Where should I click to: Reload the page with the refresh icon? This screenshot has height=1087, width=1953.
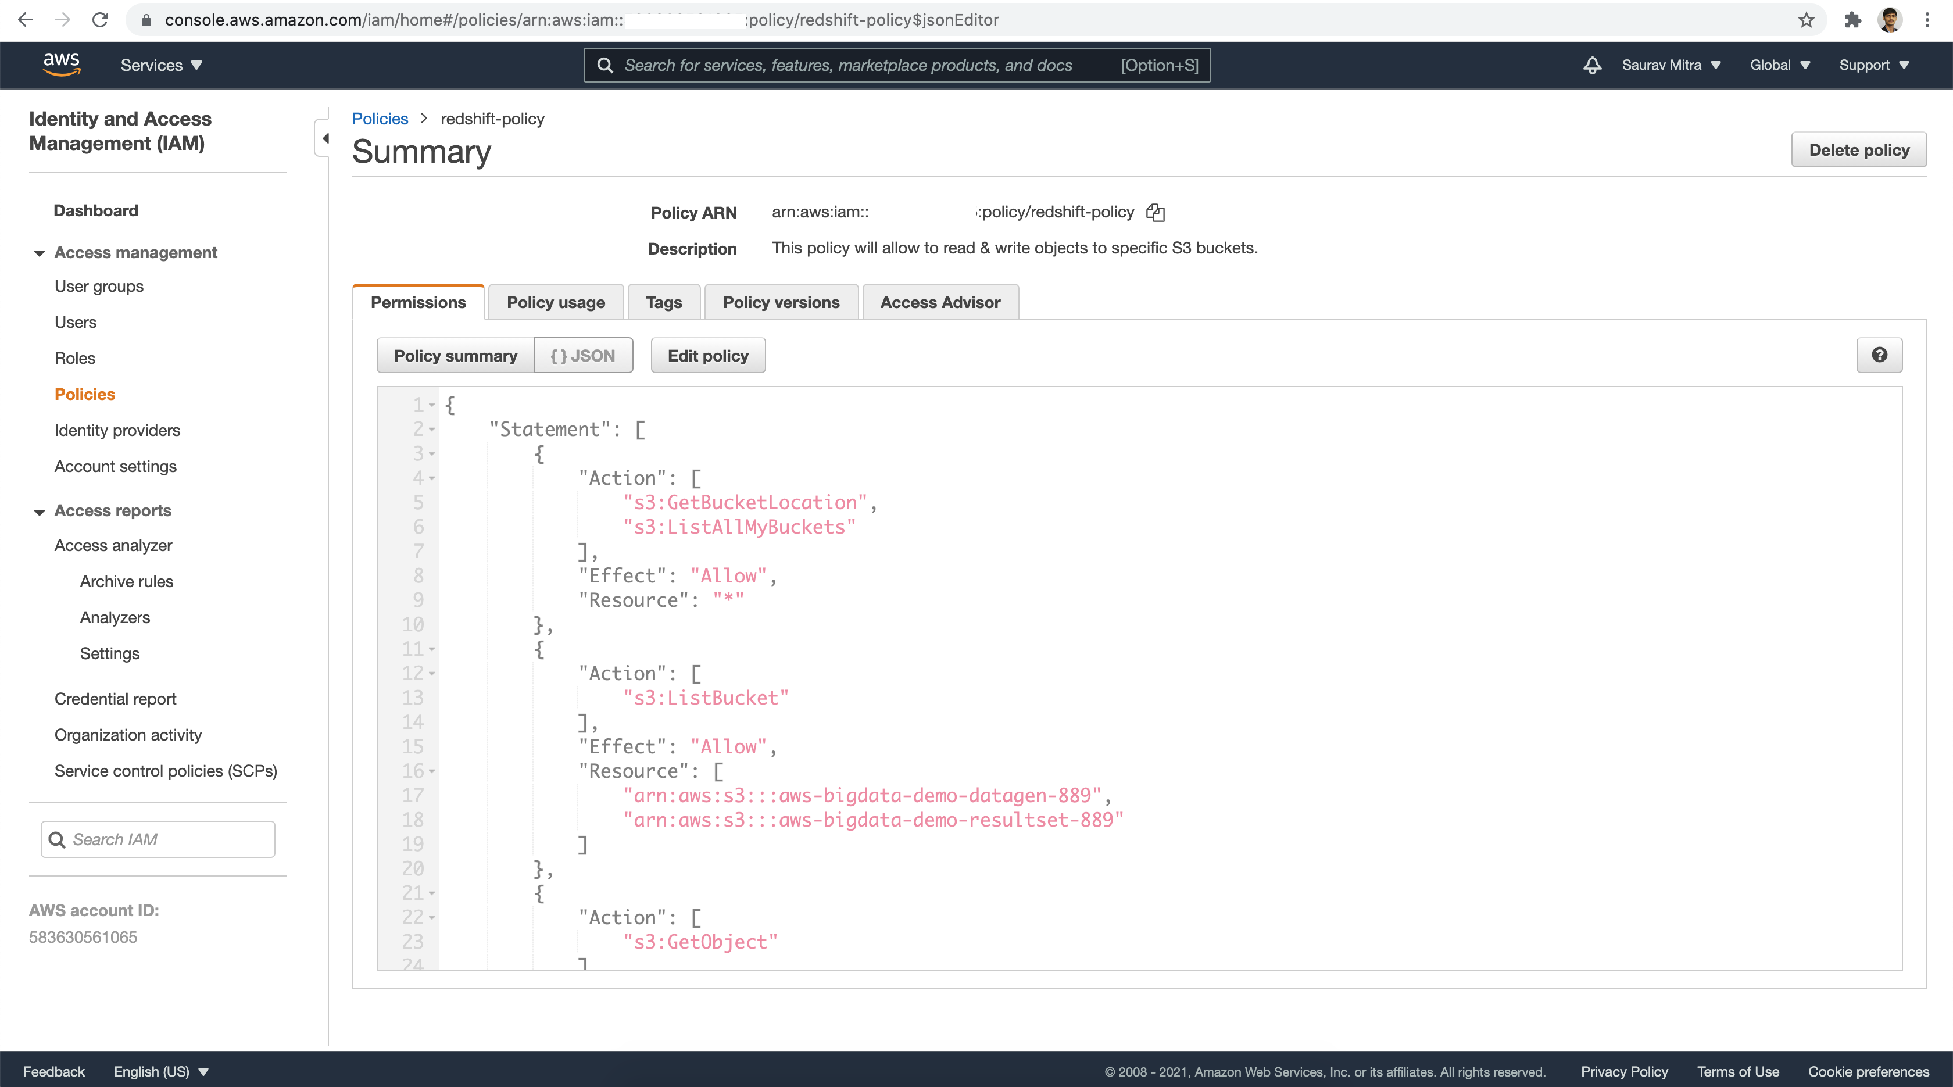click(x=100, y=20)
